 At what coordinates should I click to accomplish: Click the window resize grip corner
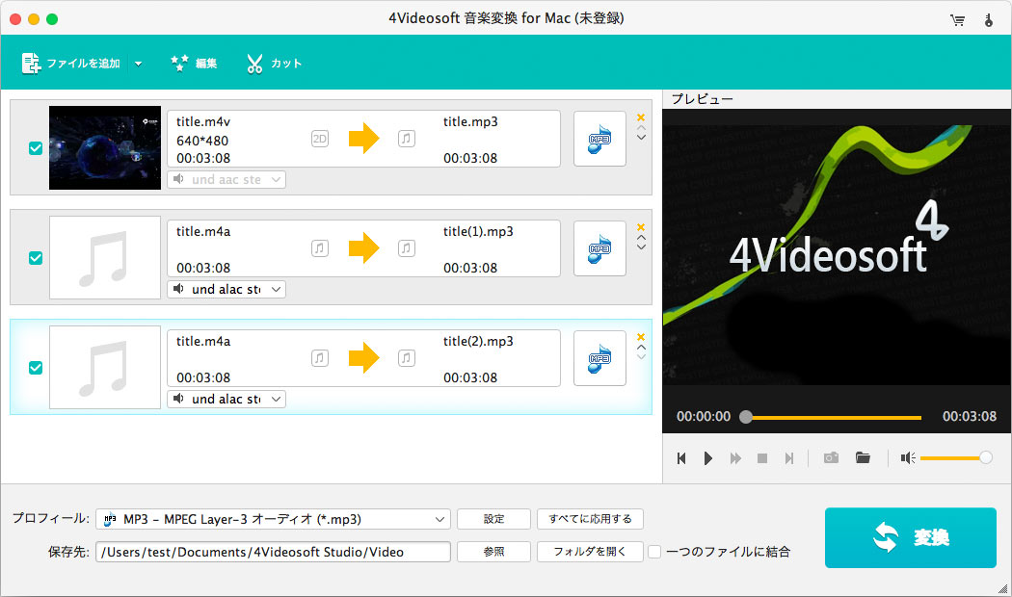tap(1002, 588)
